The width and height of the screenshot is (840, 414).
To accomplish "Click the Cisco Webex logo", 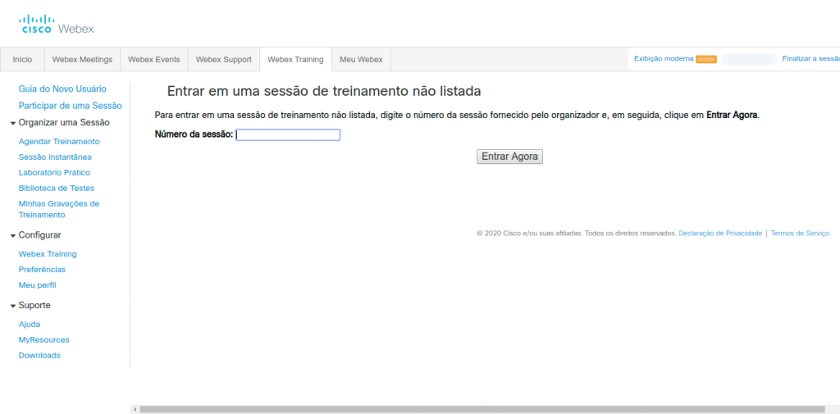I will pyautogui.click(x=57, y=24).
